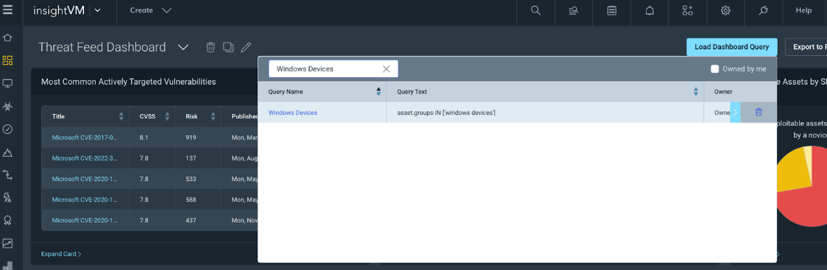Screen dimensions: 827x270
Task: Click the copy dashboard icon
Action: click(228, 47)
